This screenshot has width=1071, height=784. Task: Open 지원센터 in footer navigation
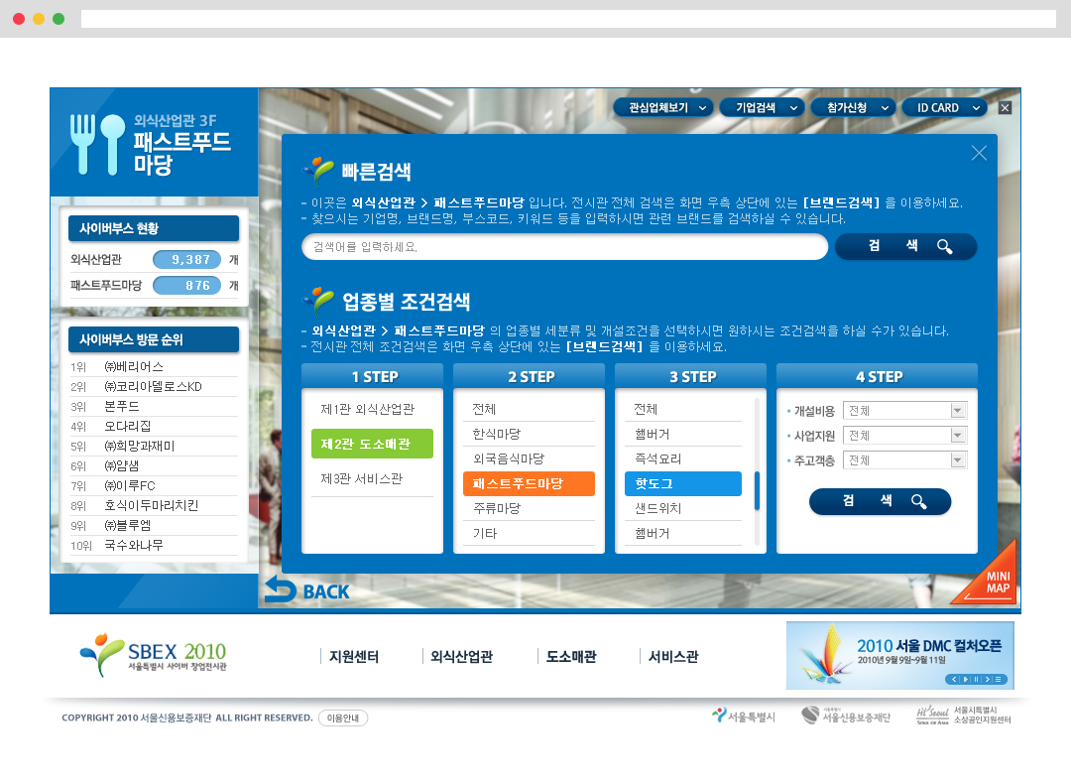(x=354, y=656)
